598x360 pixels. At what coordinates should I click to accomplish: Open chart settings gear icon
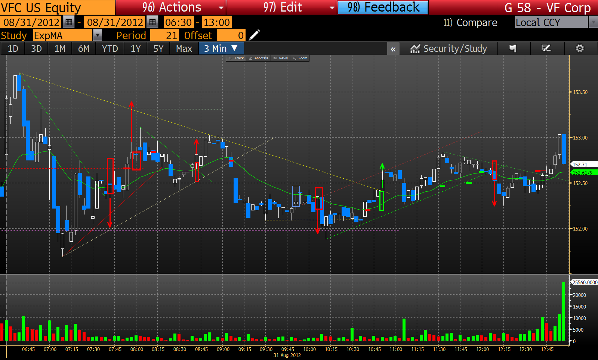(580, 48)
